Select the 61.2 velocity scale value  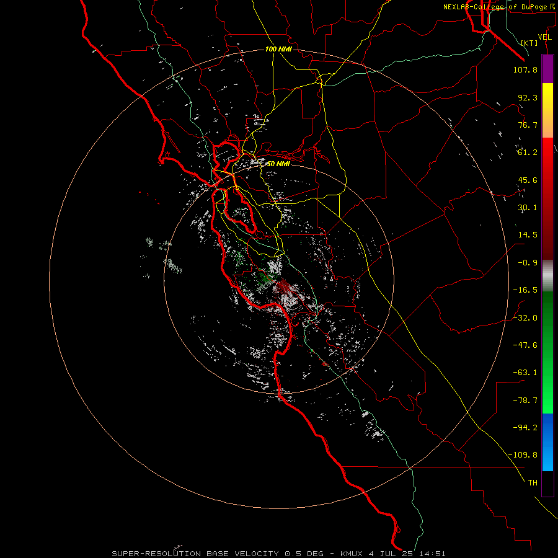point(528,153)
